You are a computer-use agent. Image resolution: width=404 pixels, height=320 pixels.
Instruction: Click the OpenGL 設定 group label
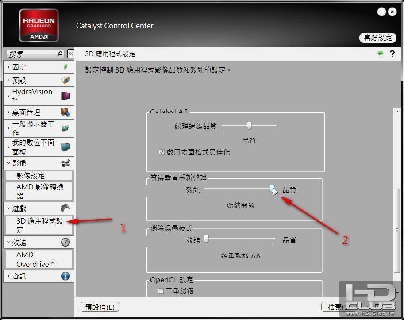[x=172, y=280]
